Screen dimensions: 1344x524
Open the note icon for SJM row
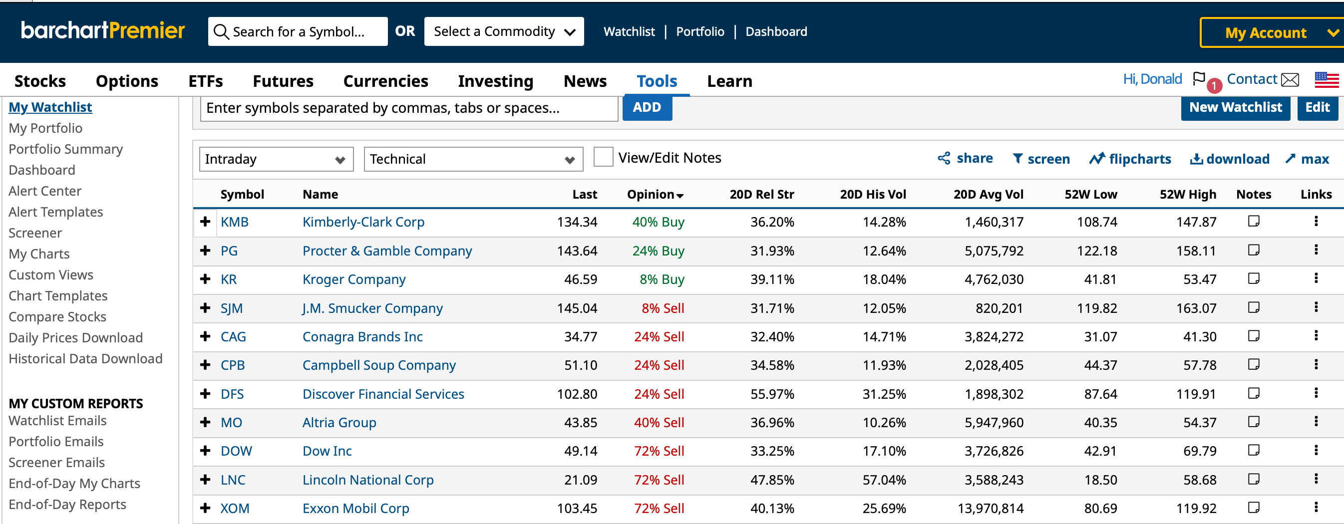tap(1254, 307)
